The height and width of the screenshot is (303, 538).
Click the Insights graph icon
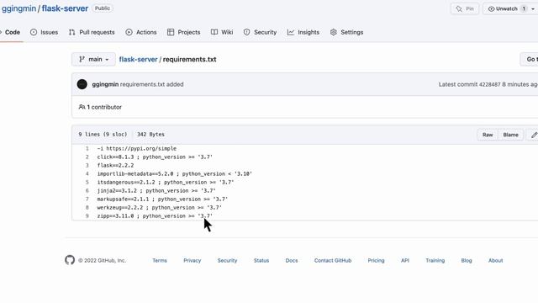tap(291, 32)
